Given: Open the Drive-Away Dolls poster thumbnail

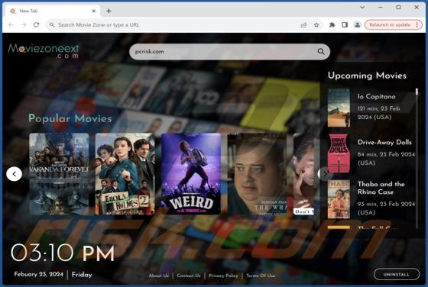Looking at the screenshot, I should [x=339, y=153].
